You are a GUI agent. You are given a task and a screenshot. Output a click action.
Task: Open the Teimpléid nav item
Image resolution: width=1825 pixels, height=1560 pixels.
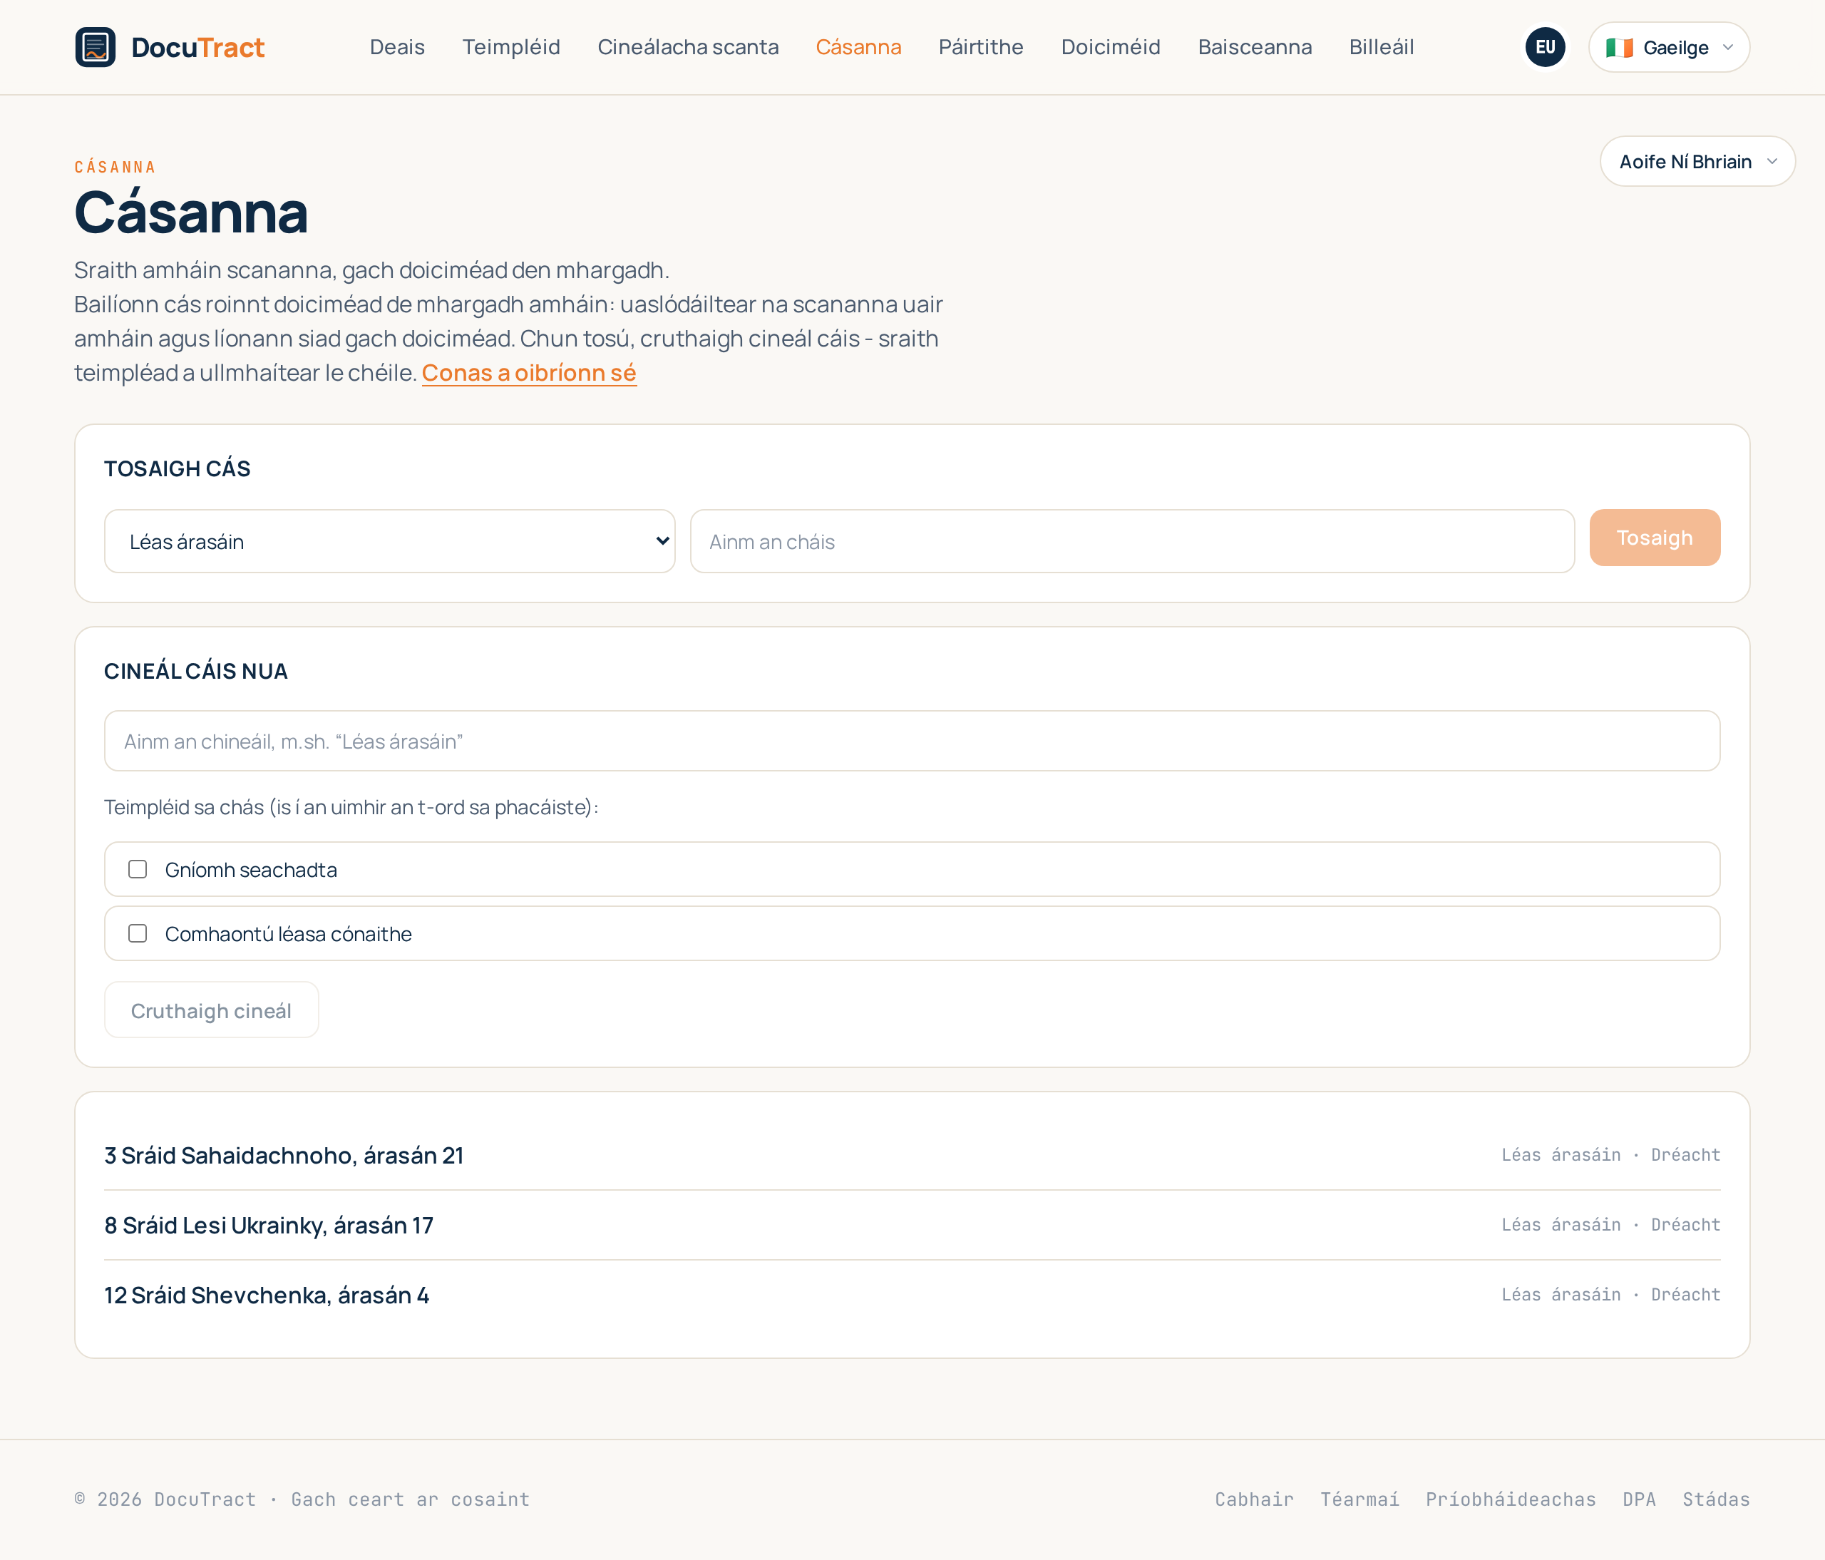click(511, 46)
